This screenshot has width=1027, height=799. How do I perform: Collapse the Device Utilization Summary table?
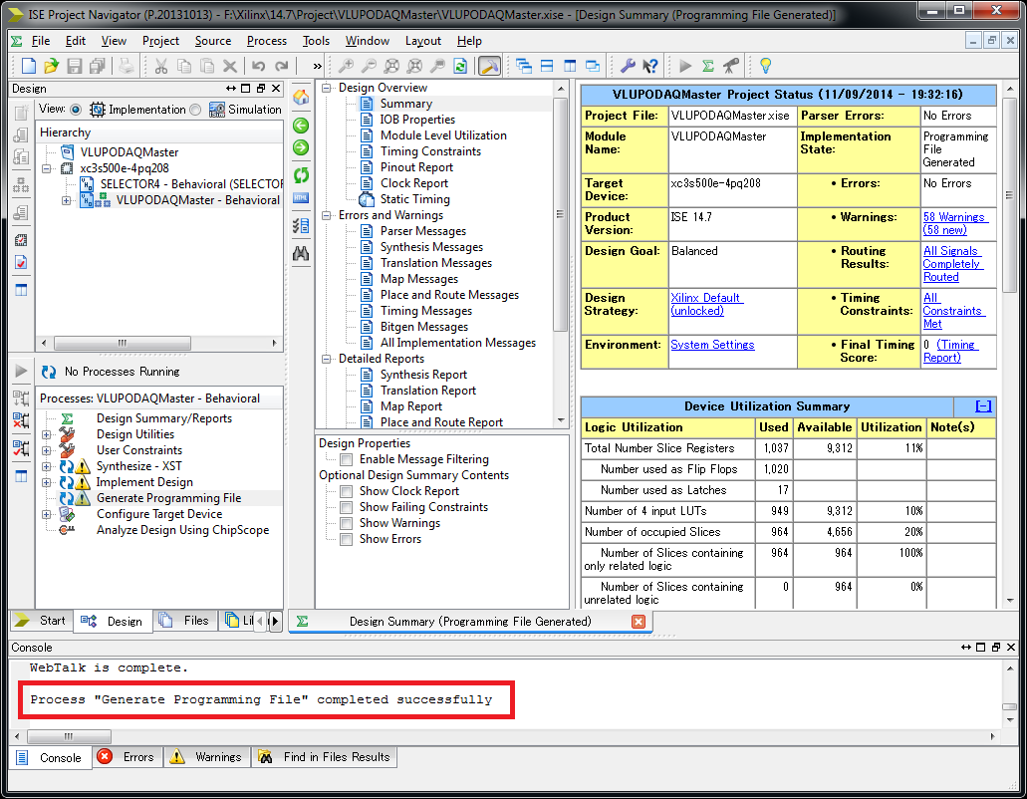983,406
